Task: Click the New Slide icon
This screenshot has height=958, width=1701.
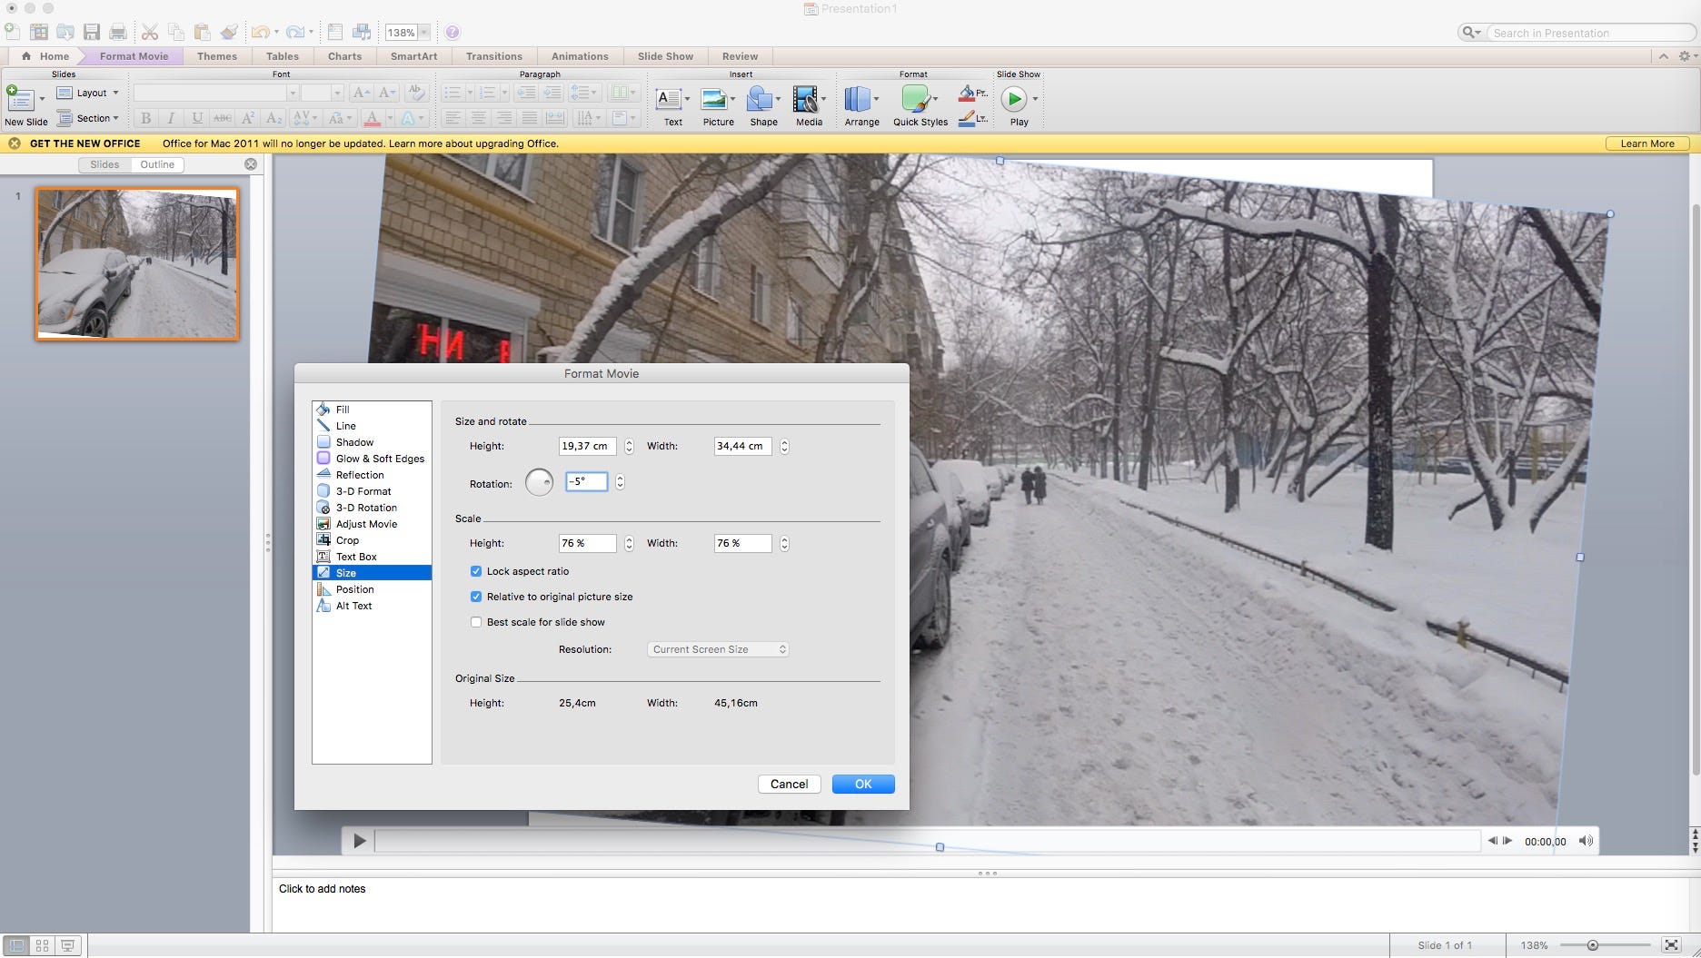Action: click(20, 99)
